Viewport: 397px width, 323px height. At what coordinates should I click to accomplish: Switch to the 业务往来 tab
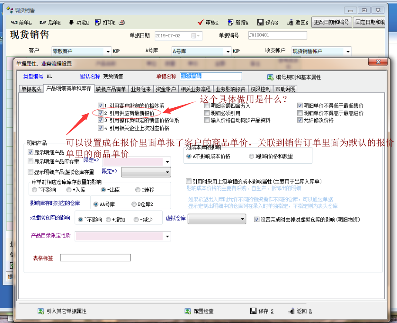(141, 89)
